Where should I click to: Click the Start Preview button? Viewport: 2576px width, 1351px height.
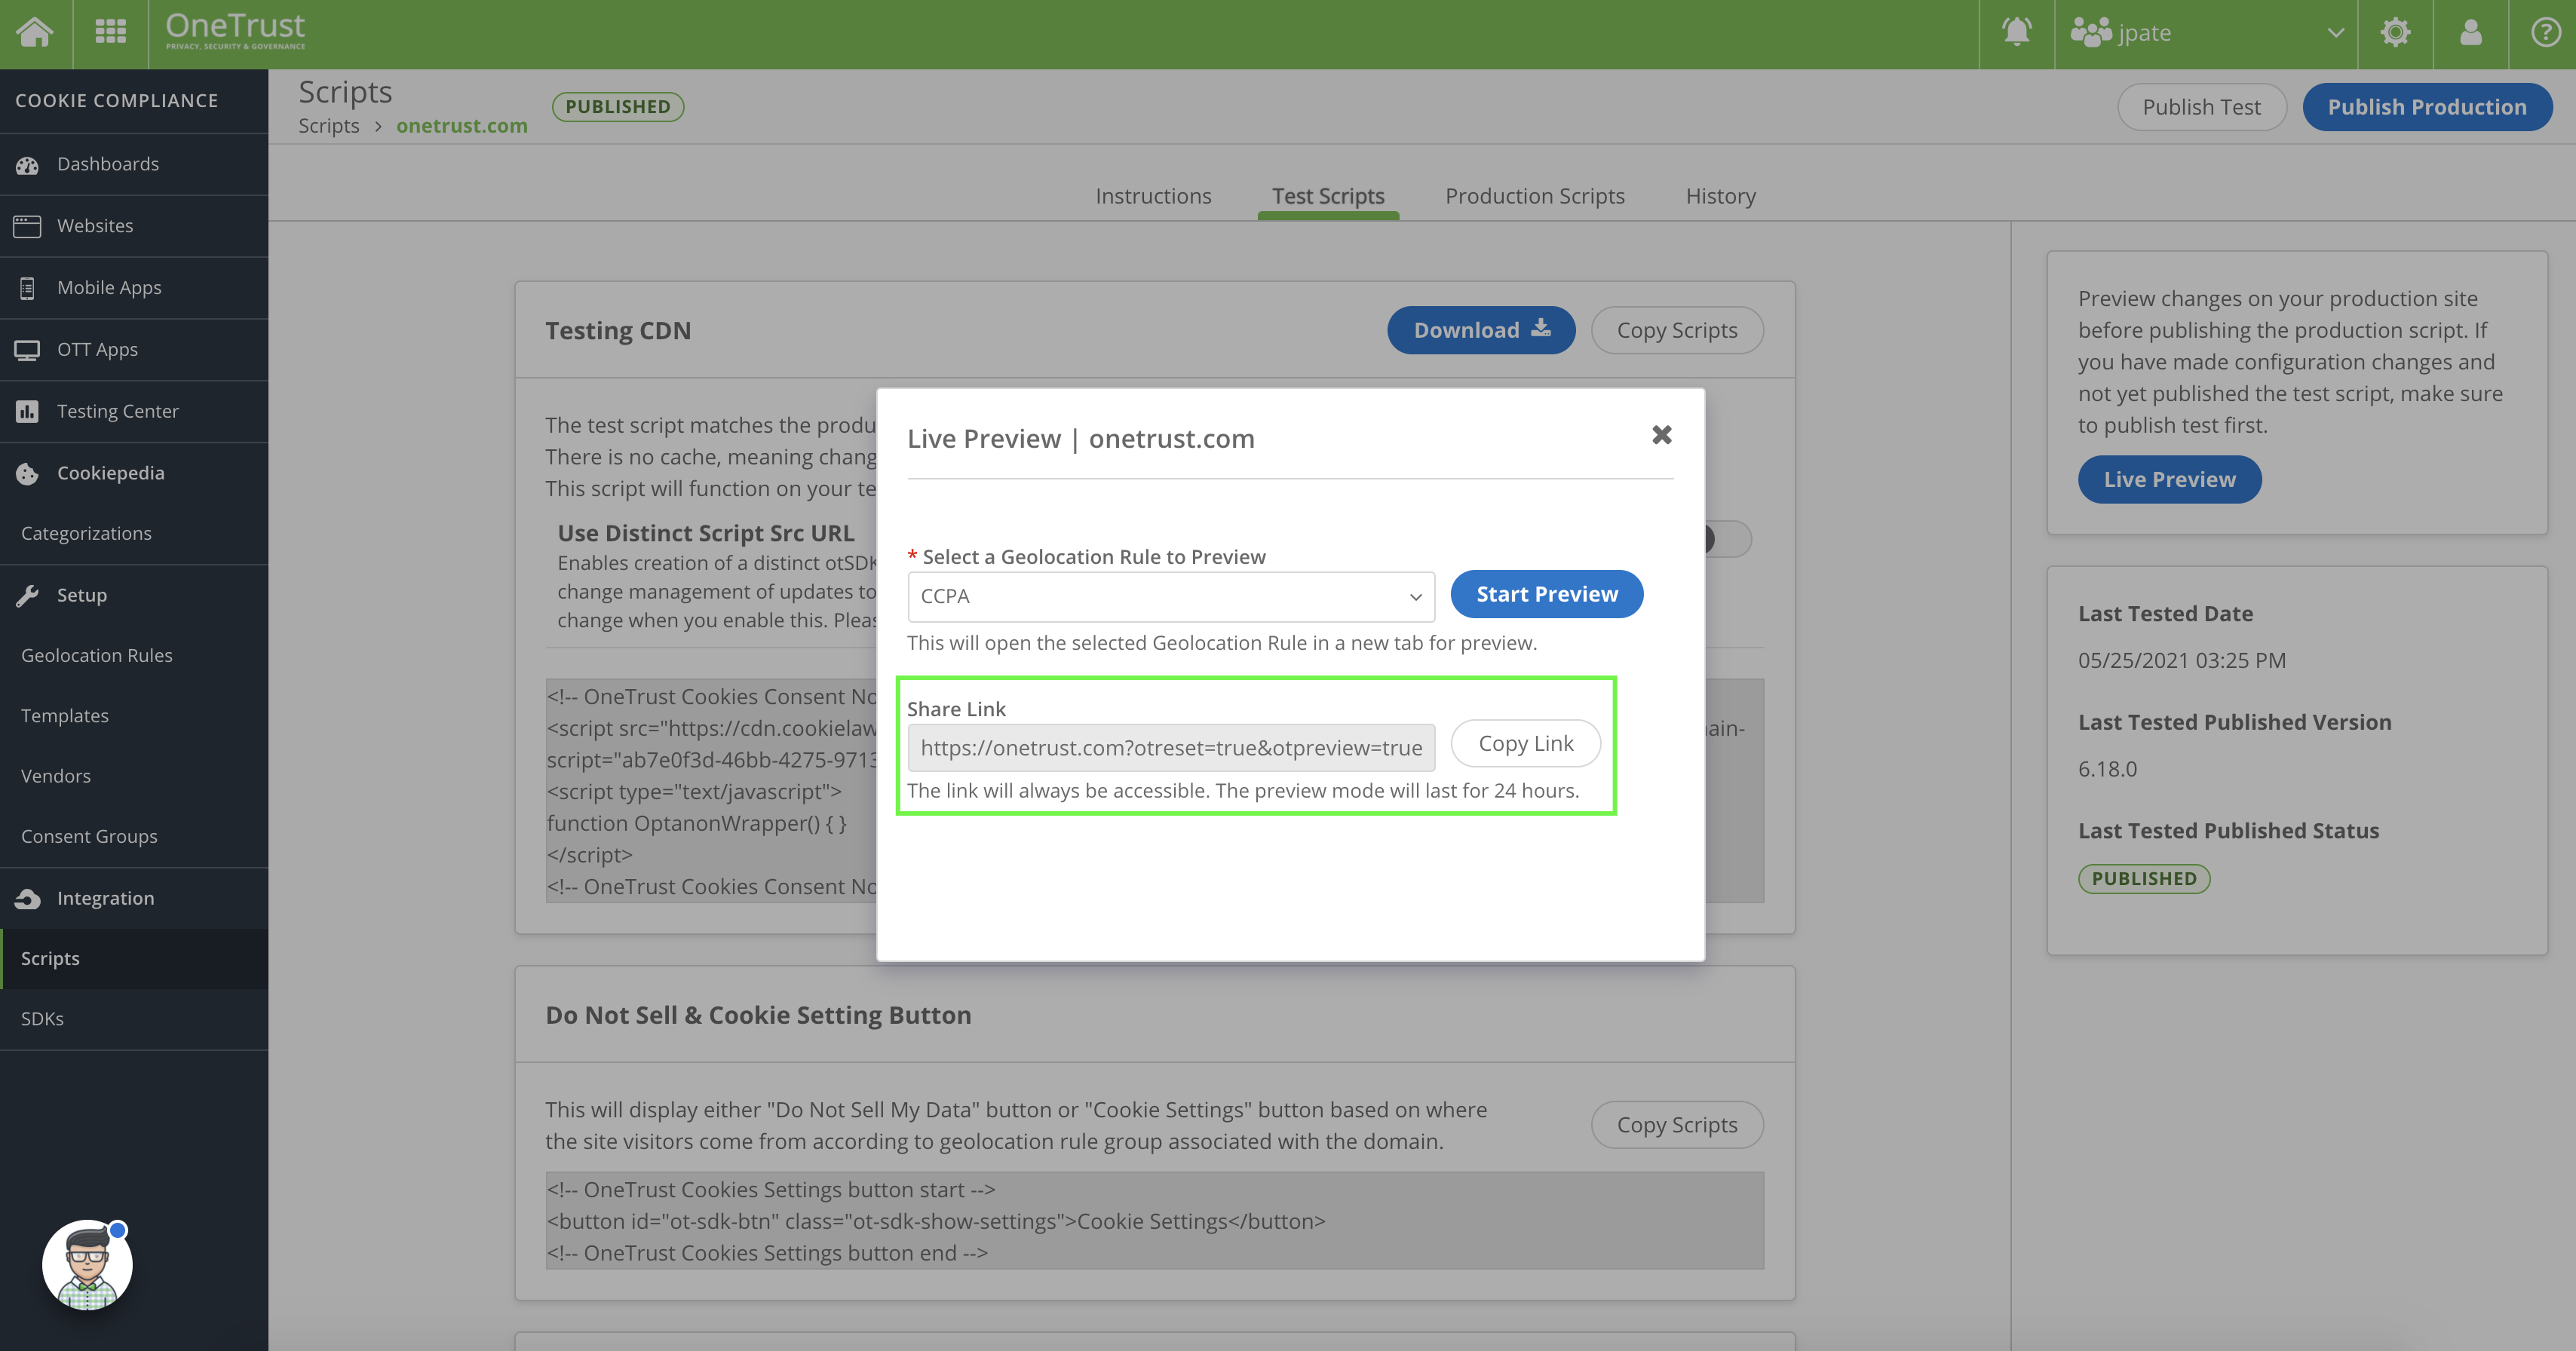point(1546,594)
